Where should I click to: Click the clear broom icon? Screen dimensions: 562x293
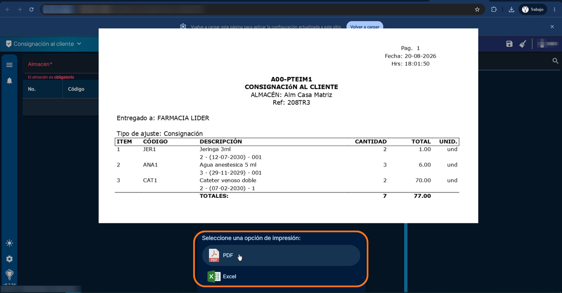(x=523, y=44)
